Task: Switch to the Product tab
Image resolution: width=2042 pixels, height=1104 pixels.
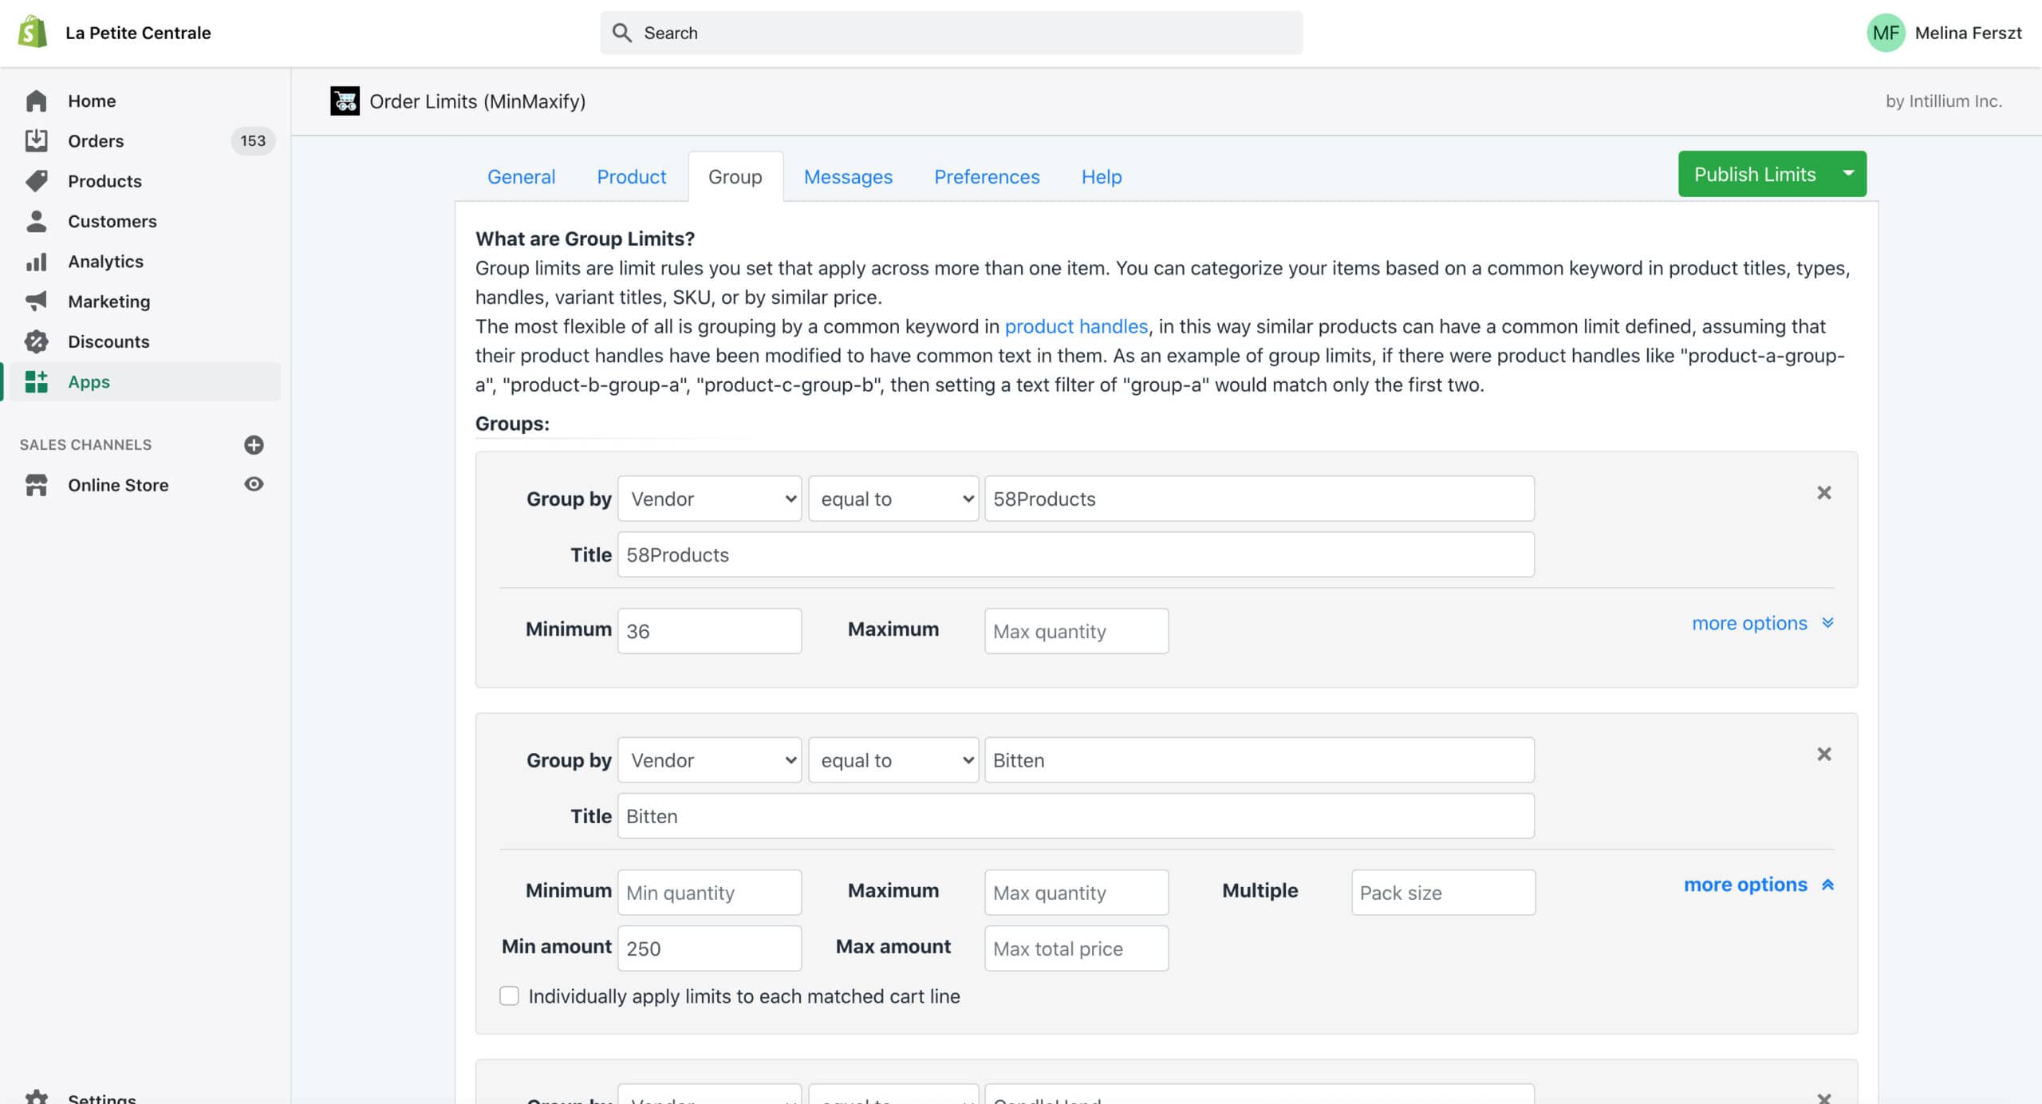Action: (631, 176)
